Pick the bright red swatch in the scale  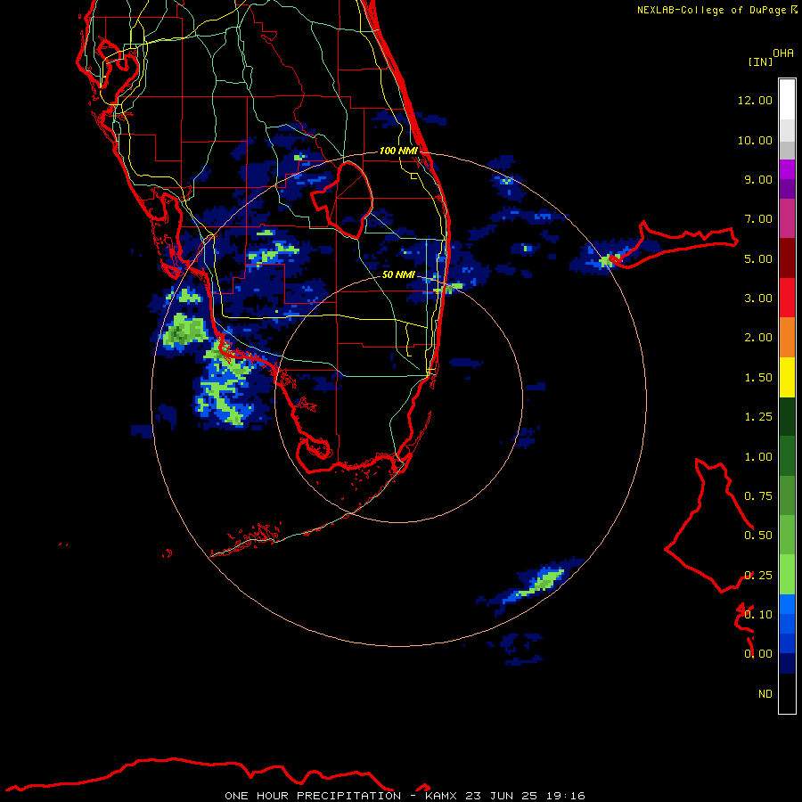point(787,299)
